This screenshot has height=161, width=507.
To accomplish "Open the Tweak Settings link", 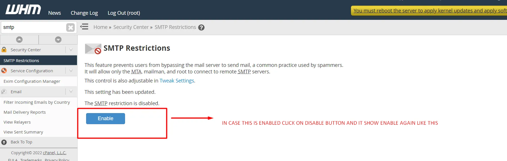I will pos(177,81).
